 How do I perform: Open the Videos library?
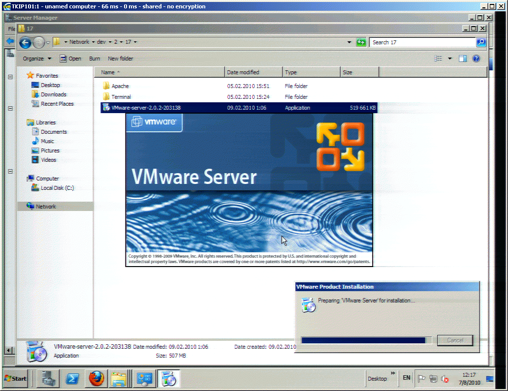pyautogui.click(x=48, y=160)
